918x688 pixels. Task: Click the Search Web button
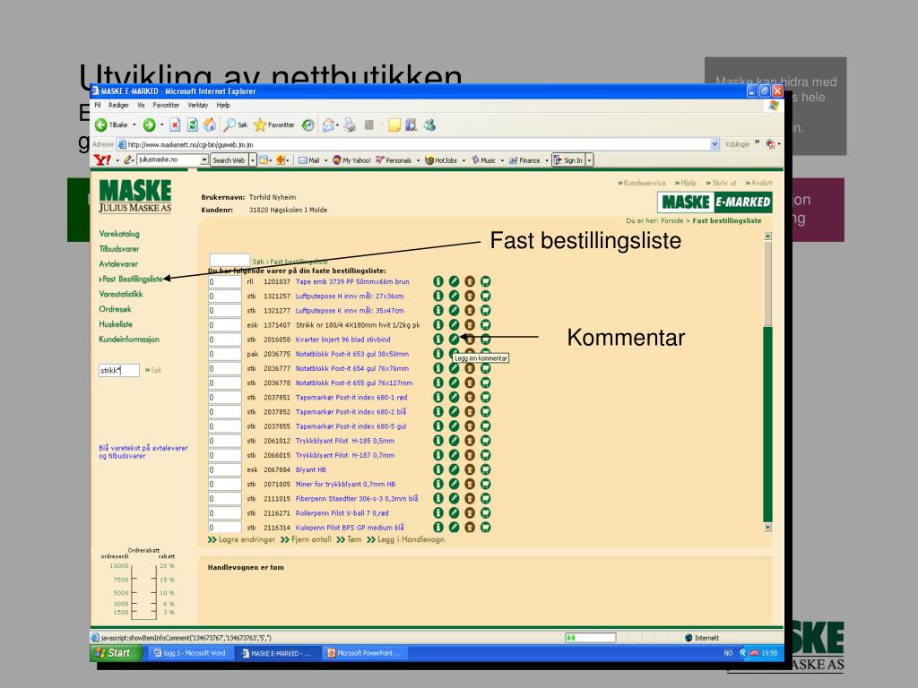229,160
